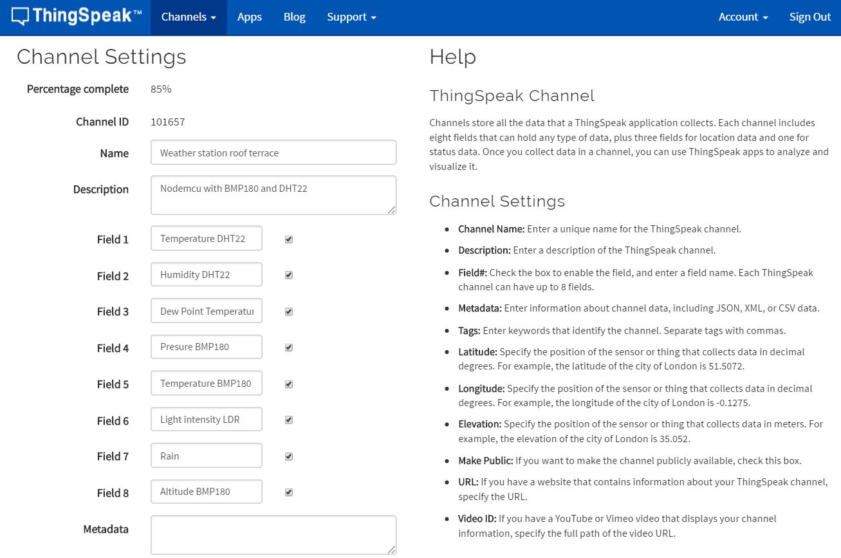The image size is (841, 558).
Task: Click the Description textarea resize handle
Action: pyautogui.click(x=392, y=210)
